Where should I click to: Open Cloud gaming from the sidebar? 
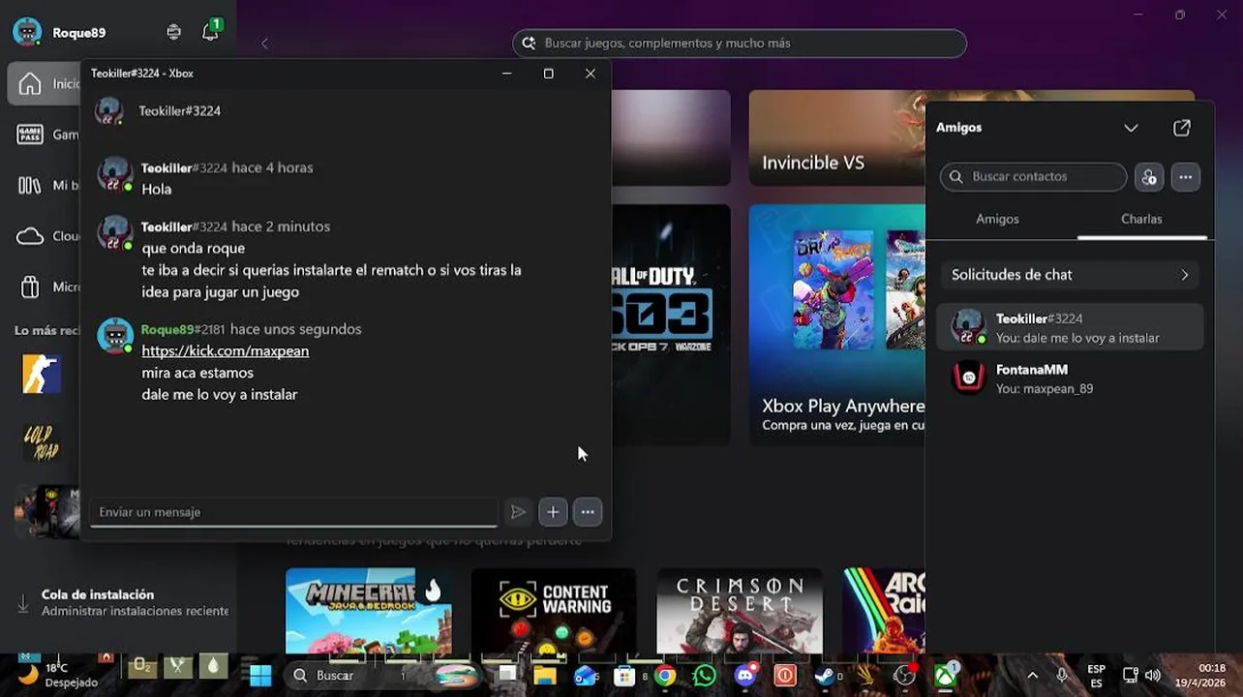point(30,236)
